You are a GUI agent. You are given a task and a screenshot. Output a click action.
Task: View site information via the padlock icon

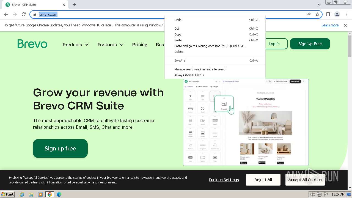coord(35,14)
